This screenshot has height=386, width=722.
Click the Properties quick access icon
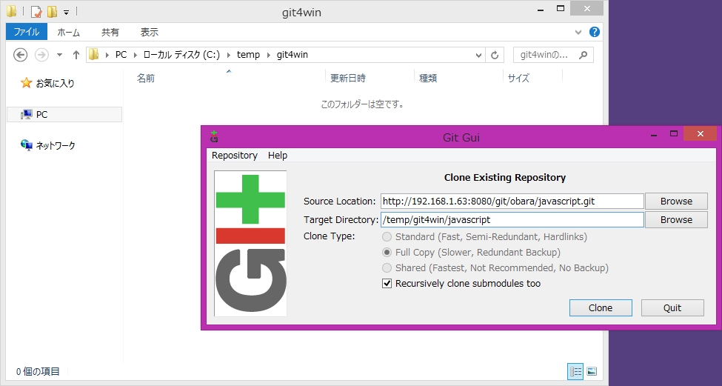point(36,11)
